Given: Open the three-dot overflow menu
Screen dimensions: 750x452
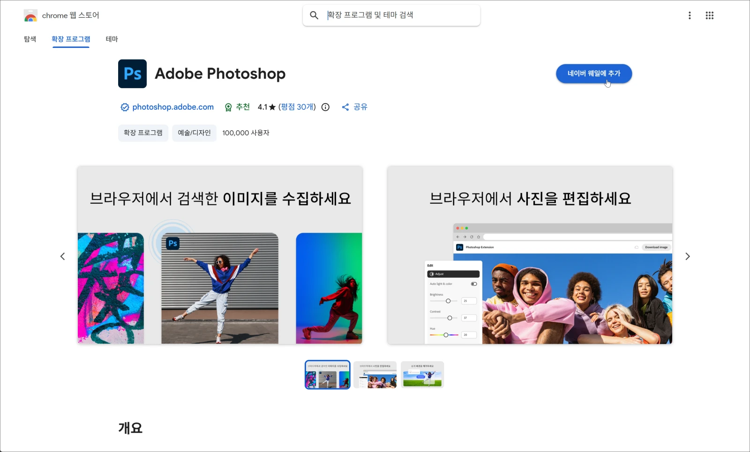Looking at the screenshot, I should pyautogui.click(x=690, y=15).
